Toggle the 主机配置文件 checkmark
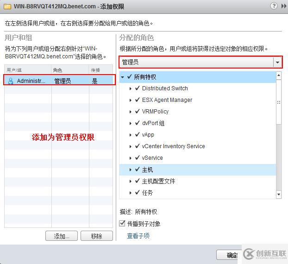Screen dimensions: 288x264 click(138, 181)
